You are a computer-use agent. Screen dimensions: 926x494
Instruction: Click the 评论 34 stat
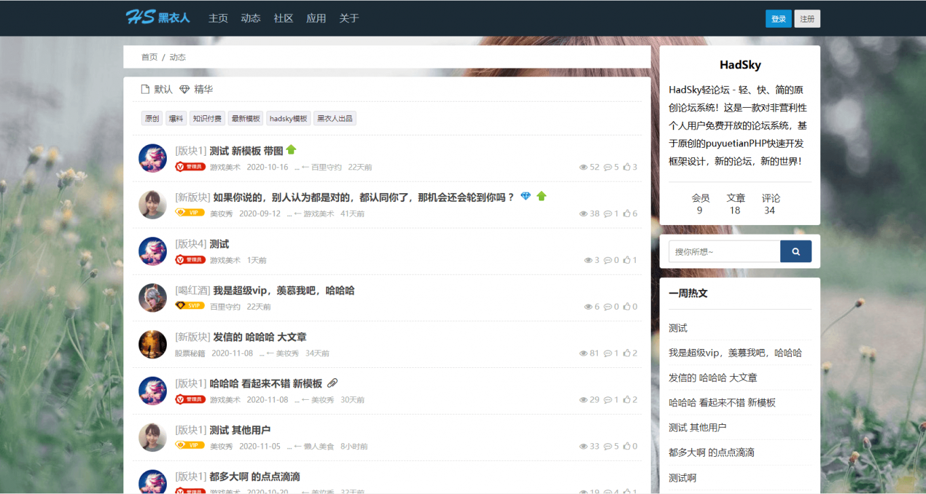point(771,204)
